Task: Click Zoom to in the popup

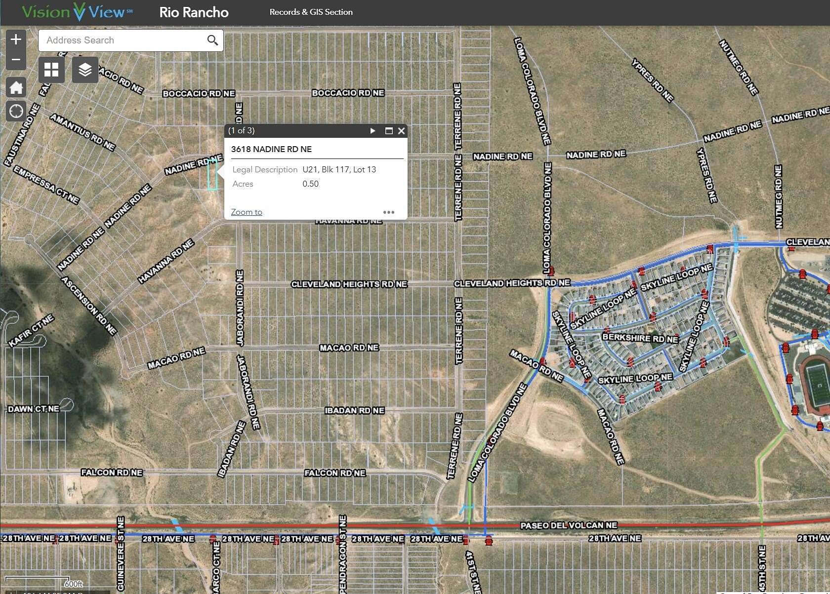Action: click(x=246, y=212)
